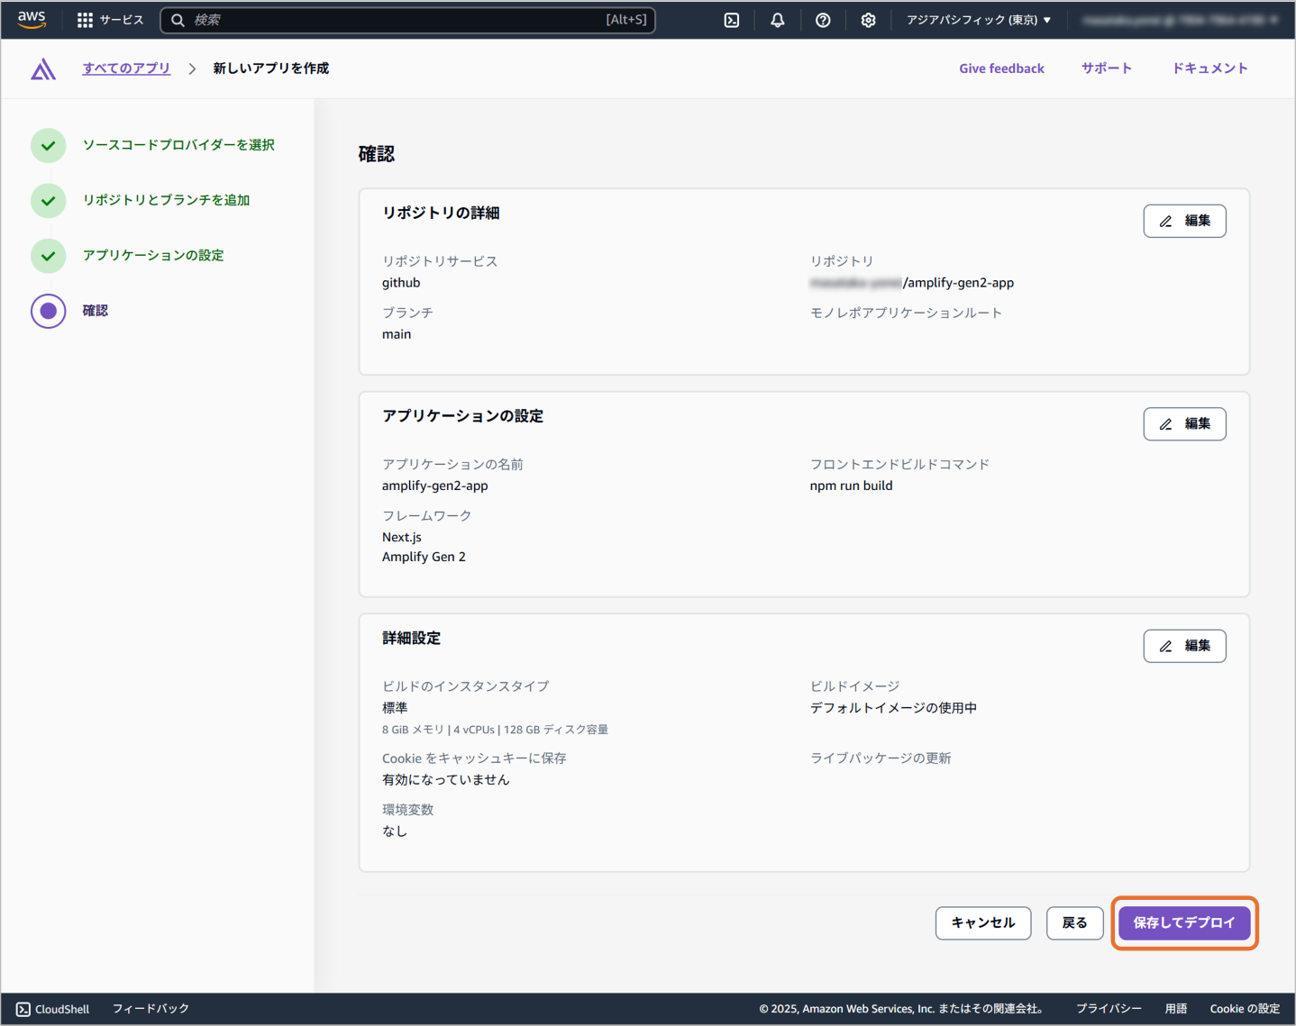Click the Amplify logo icon
Screen dimensions: 1296x1026
click(43, 68)
